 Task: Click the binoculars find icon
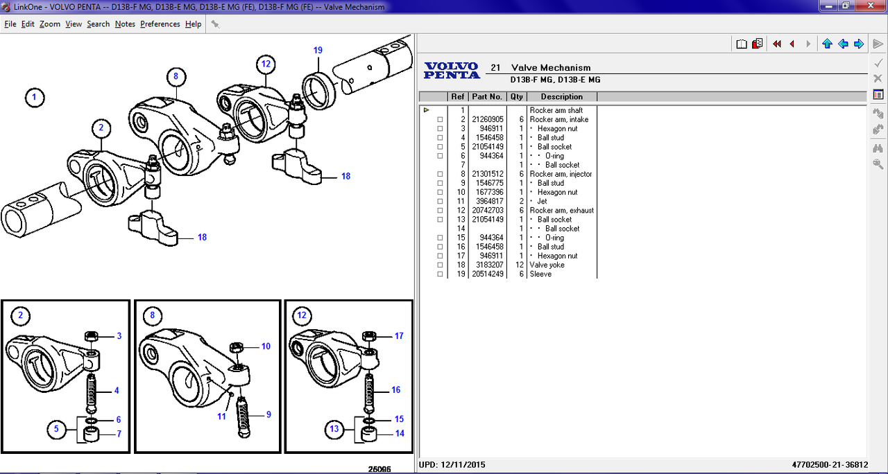878,148
